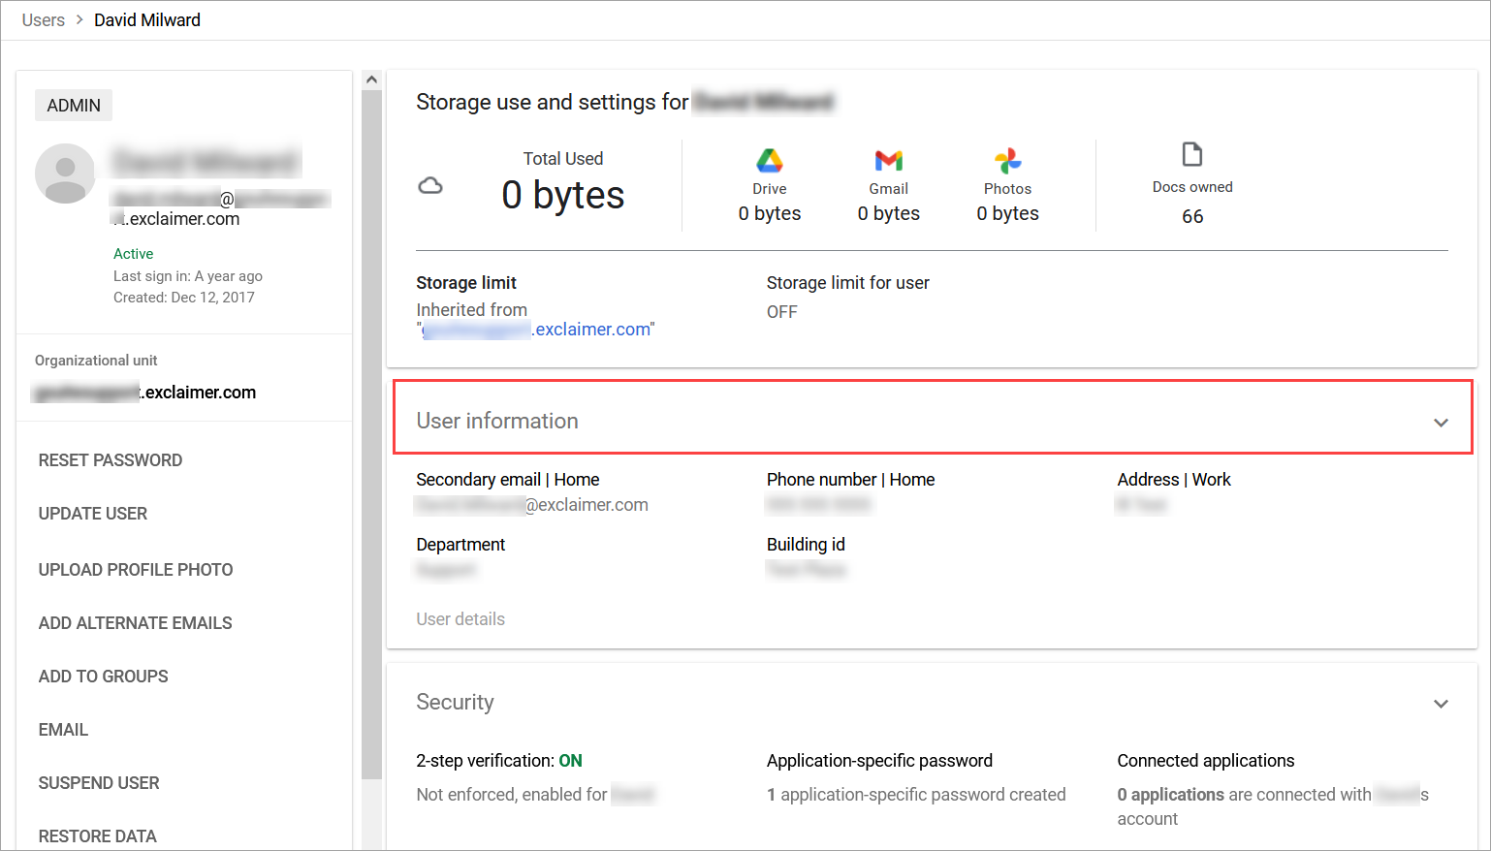Click SUSPEND USER
This screenshot has height=851, width=1491.
tap(99, 783)
